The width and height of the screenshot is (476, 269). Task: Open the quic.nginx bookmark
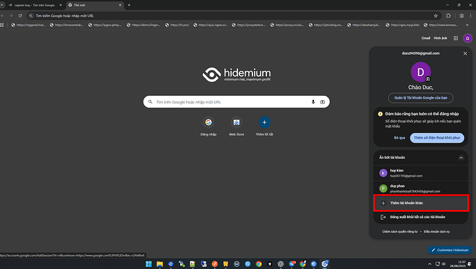point(210,25)
